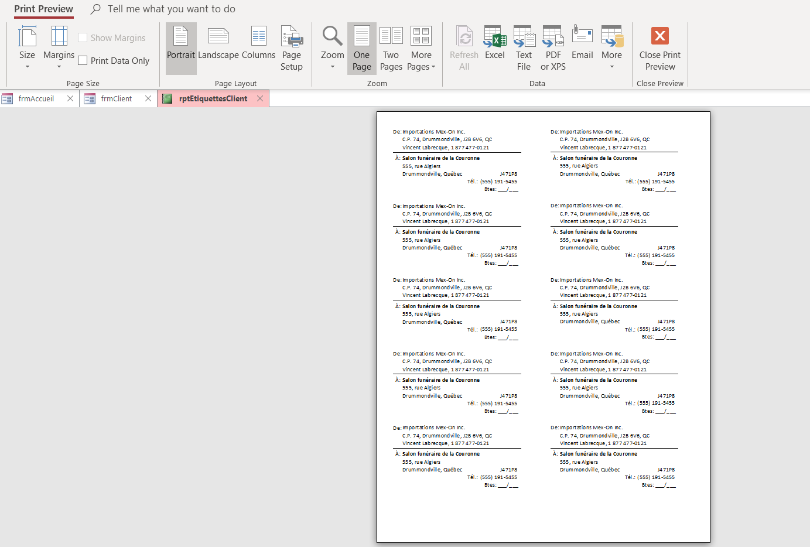Toggle One Page view

[x=361, y=48]
